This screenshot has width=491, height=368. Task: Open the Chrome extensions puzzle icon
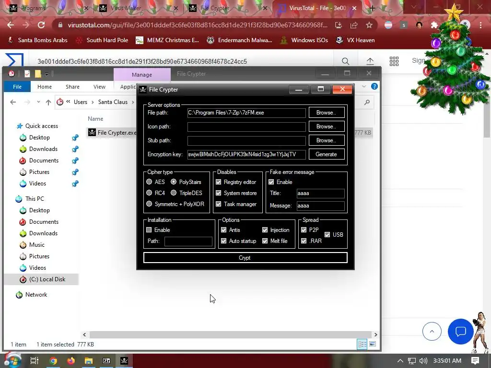(x=434, y=25)
